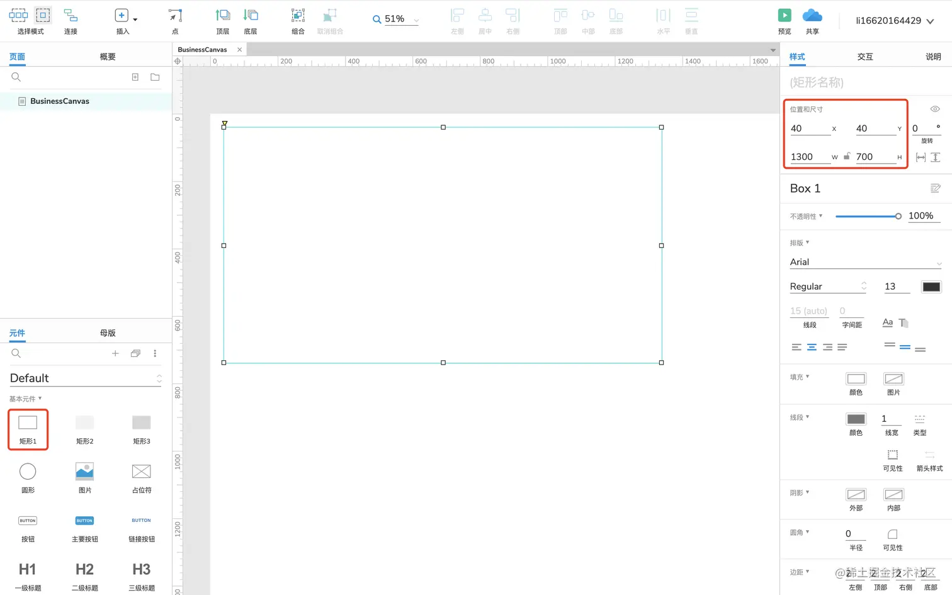Add a widget library with plus icon
The image size is (952, 595).
(115, 353)
